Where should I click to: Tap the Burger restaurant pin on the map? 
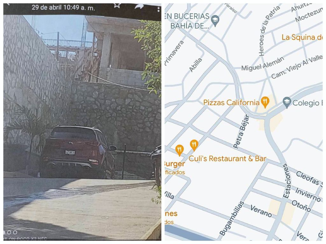179,150
